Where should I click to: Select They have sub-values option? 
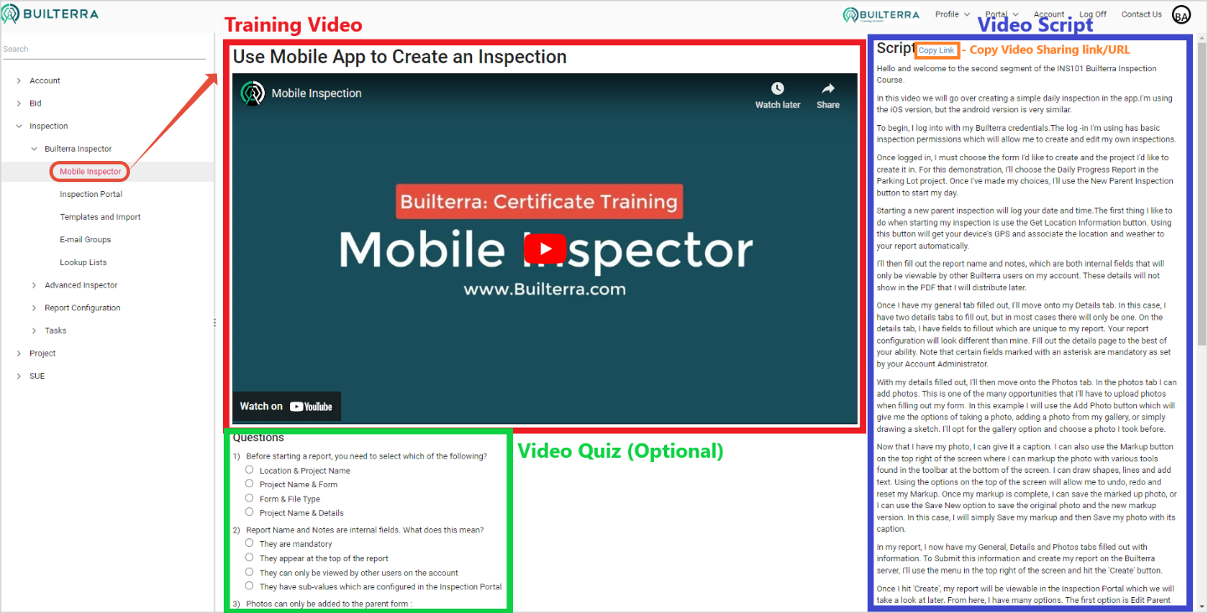click(249, 586)
